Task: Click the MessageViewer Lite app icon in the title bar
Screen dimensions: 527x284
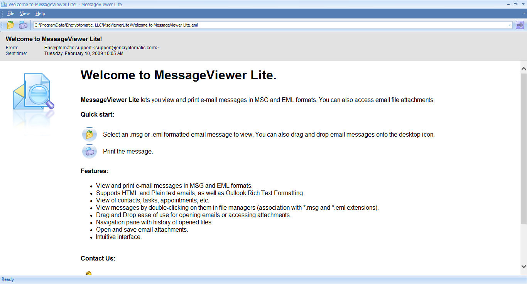Action: pyautogui.click(x=3, y=4)
